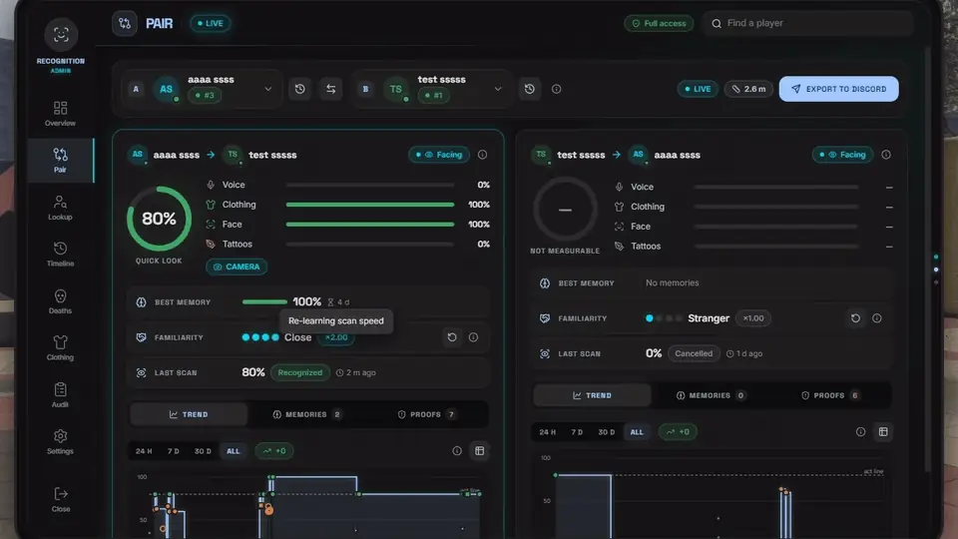Open the Audit sidebar page
This screenshot has height=539, width=958.
pos(60,395)
